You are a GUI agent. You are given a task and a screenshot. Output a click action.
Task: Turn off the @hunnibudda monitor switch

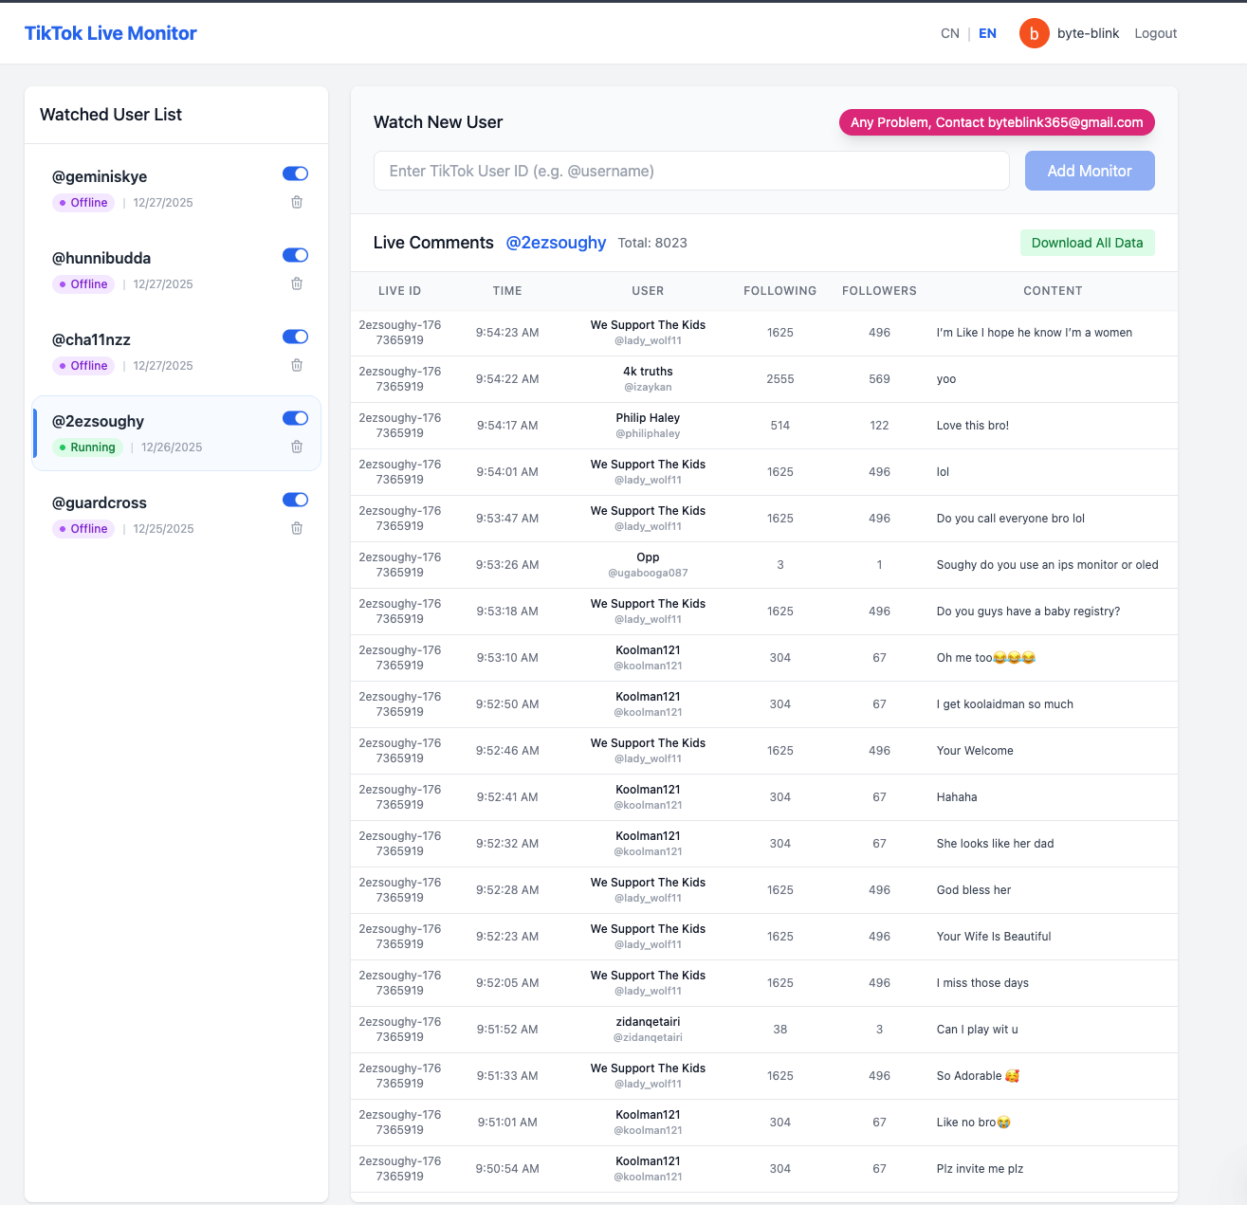(295, 255)
